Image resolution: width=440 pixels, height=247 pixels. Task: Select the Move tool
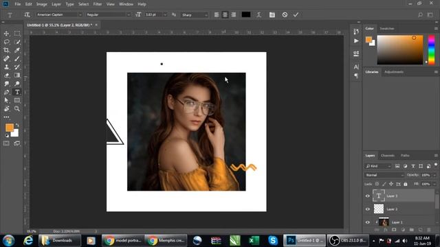point(6,34)
